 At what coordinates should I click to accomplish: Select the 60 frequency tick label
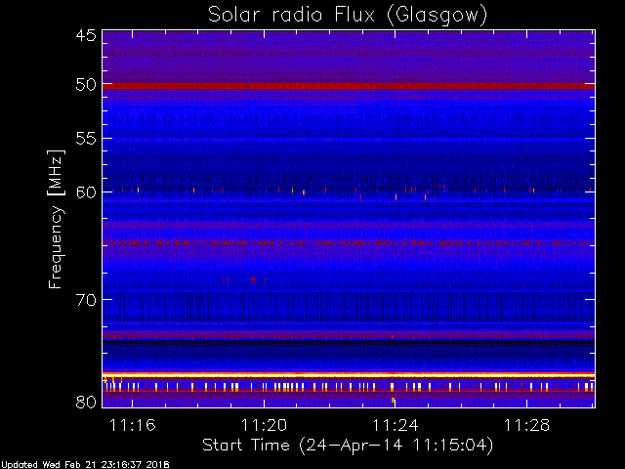pos(86,192)
